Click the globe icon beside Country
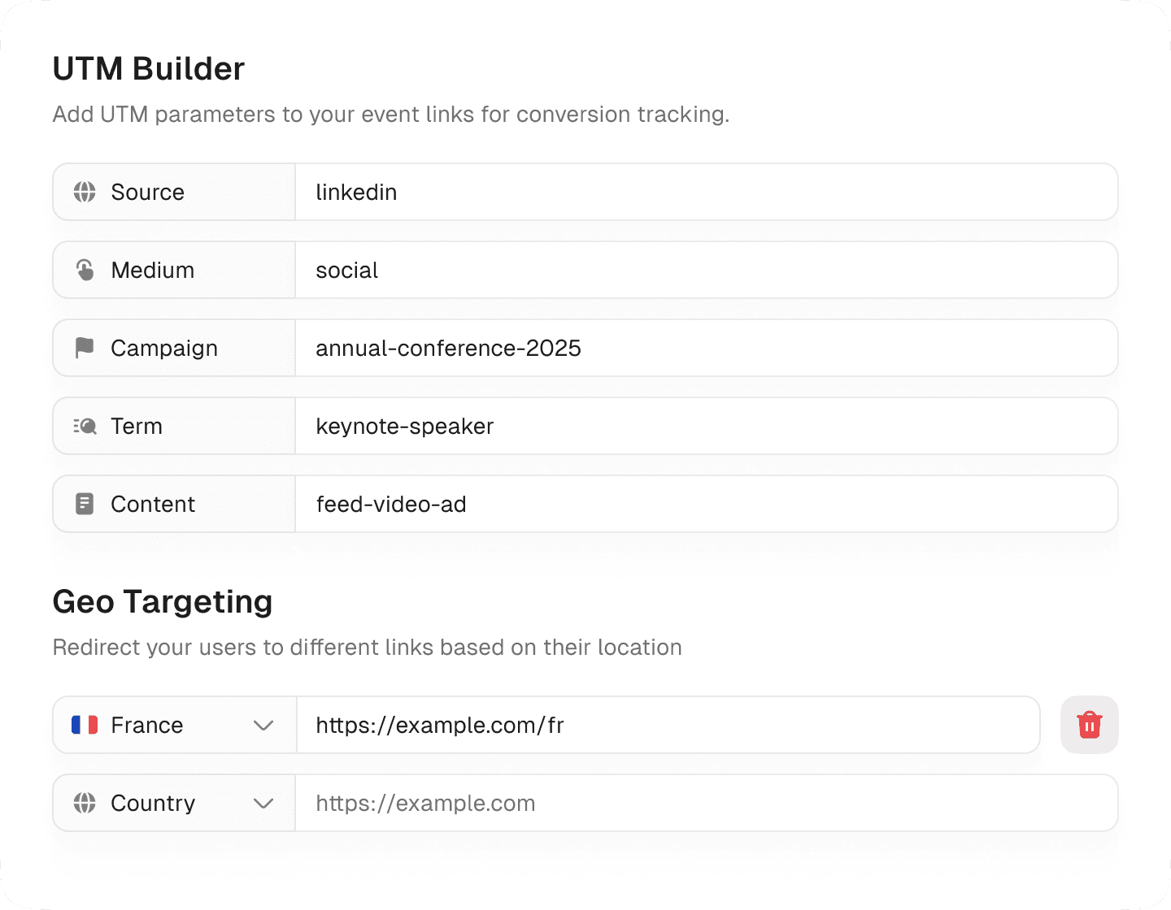This screenshot has height=910, width=1171. pyautogui.click(x=85, y=803)
